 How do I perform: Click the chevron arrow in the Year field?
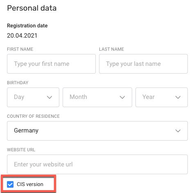pyautogui.click(x=178, y=97)
